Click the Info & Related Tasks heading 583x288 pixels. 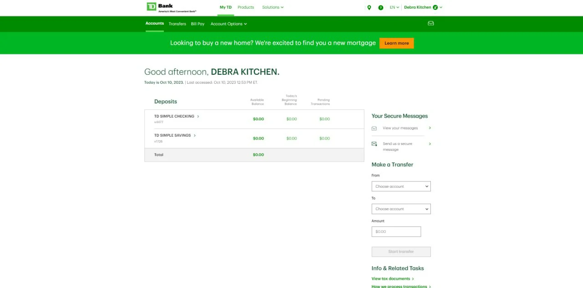coord(398,268)
